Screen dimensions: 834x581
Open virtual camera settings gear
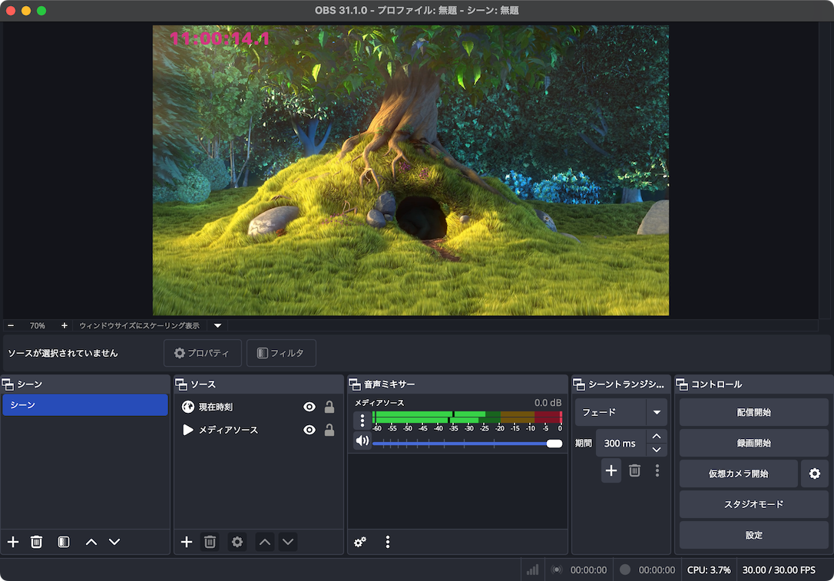(x=814, y=474)
